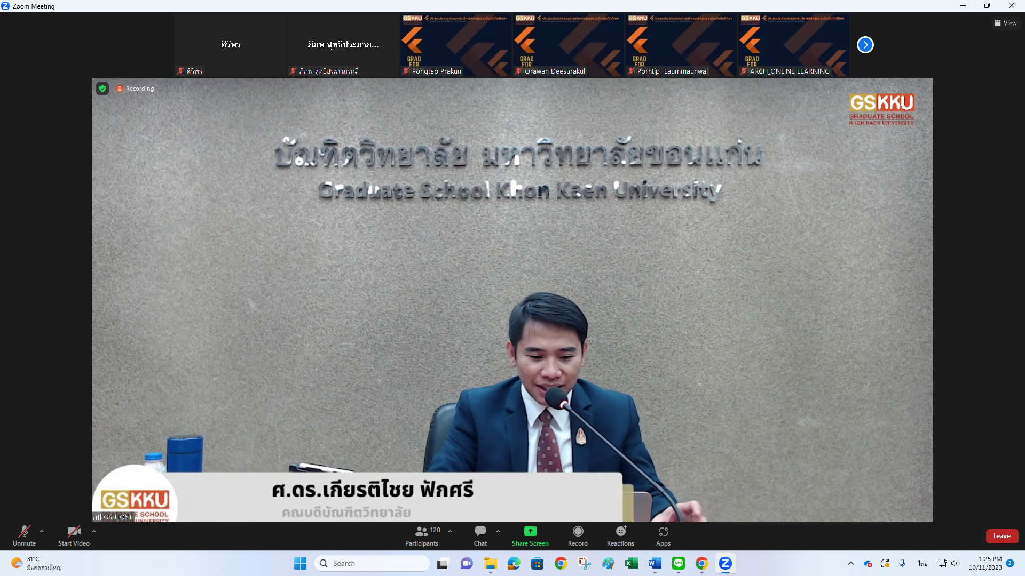Open the Chat panel
Viewport: 1025px width, 576px height.
(x=480, y=532)
